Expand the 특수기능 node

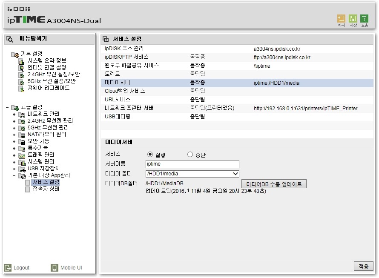14,149
